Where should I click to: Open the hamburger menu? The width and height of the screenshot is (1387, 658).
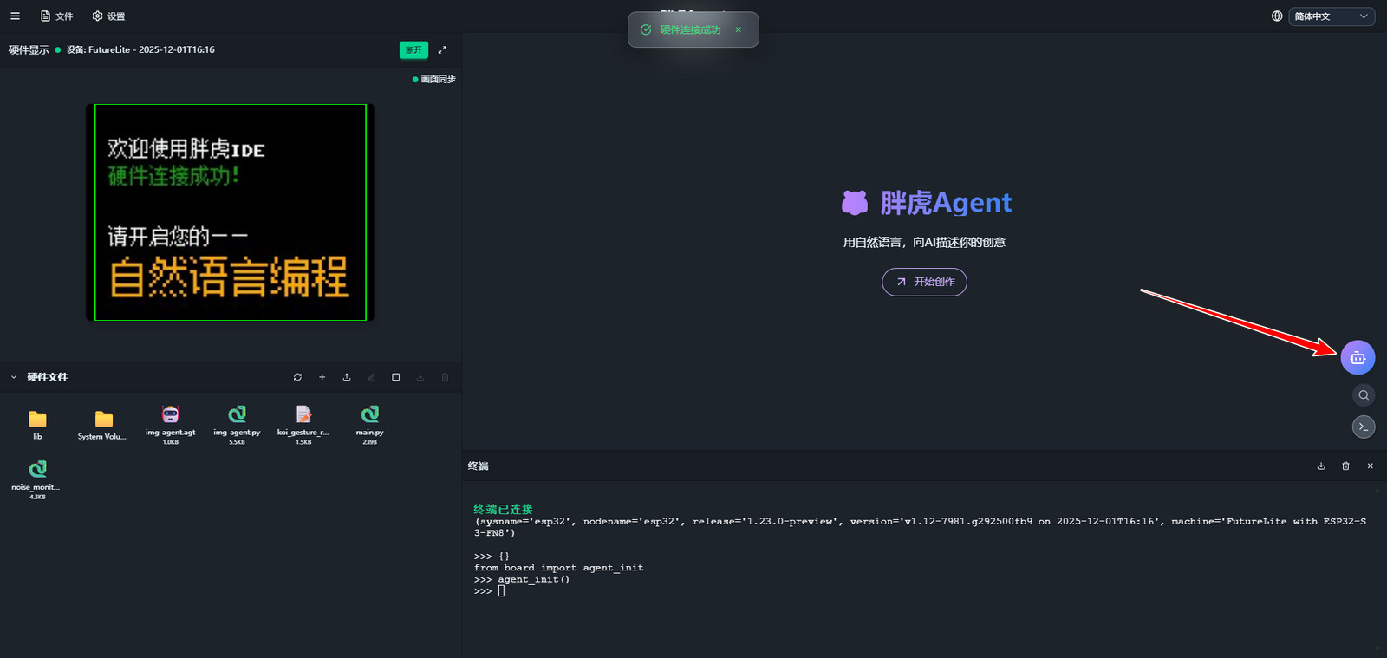pos(15,16)
